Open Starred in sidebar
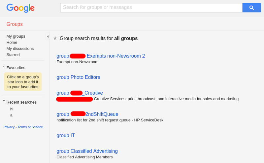The height and width of the screenshot is (163, 264). pos(13,55)
